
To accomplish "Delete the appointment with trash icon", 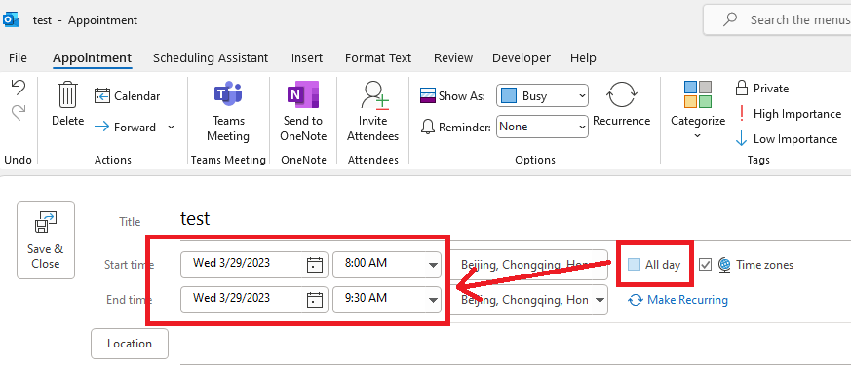I will (x=67, y=104).
